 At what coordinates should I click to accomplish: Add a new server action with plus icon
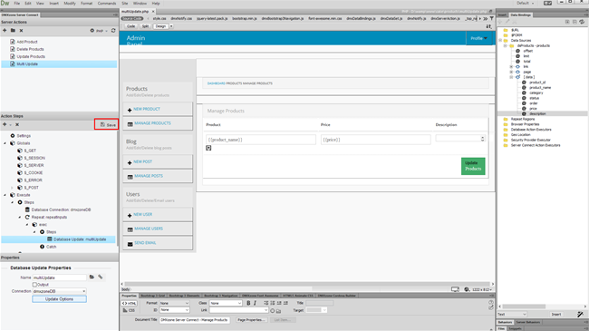coord(5,31)
